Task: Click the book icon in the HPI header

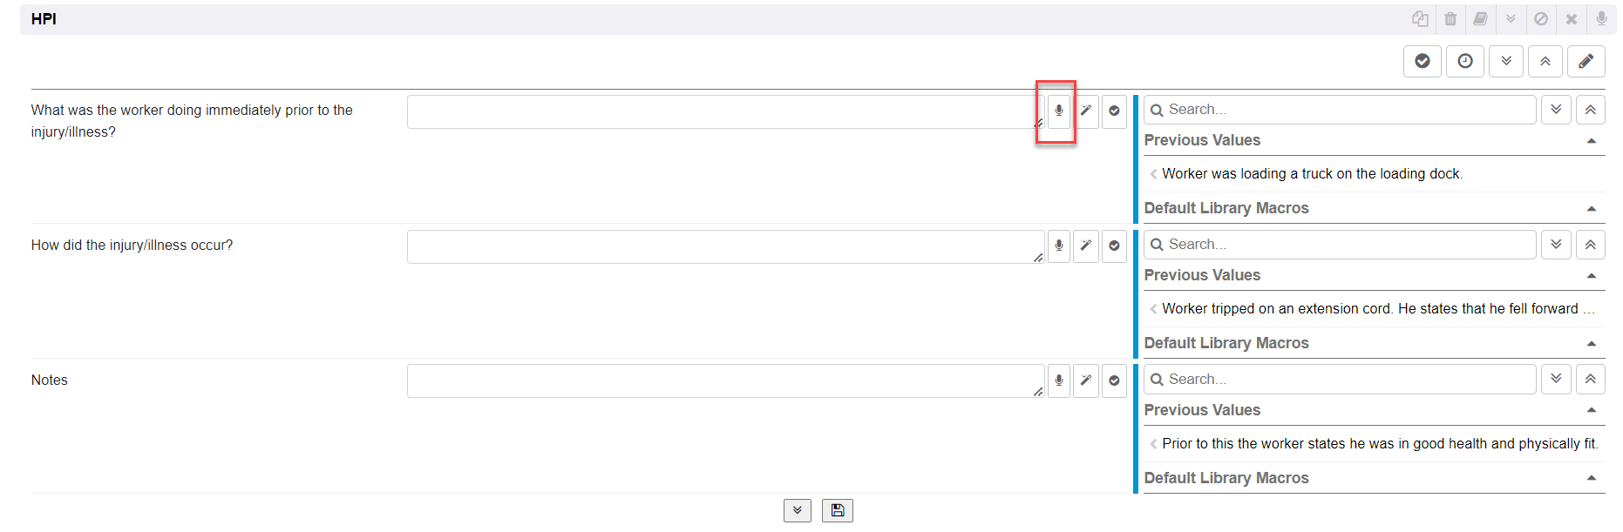Action: click(x=1480, y=19)
